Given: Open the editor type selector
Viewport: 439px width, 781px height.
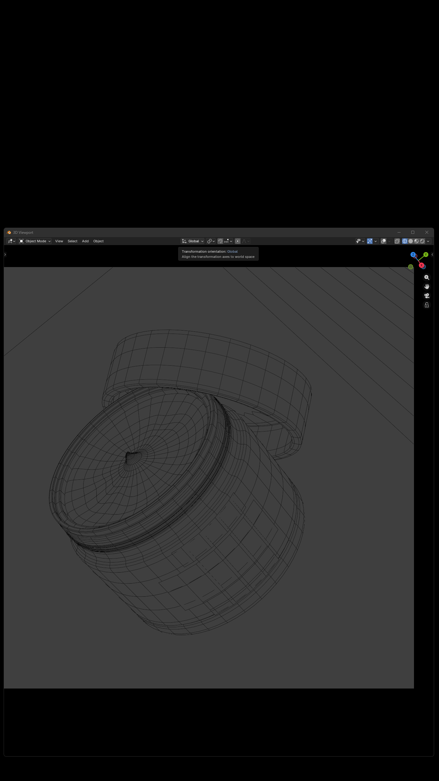Looking at the screenshot, I should [x=11, y=241].
